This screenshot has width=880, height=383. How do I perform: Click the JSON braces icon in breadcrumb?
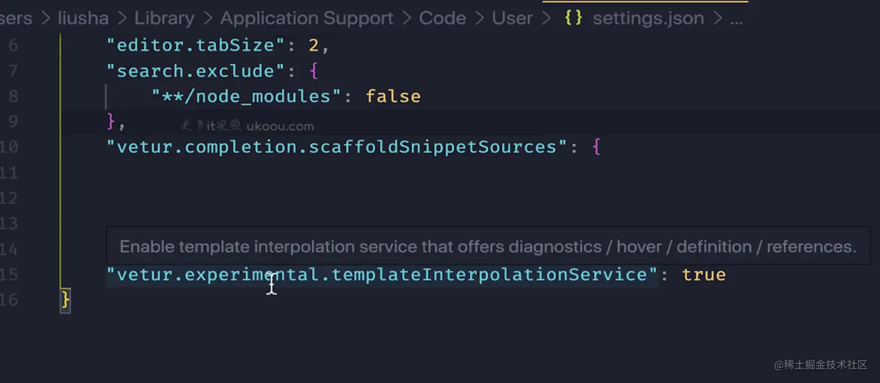pyautogui.click(x=573, y=19)
